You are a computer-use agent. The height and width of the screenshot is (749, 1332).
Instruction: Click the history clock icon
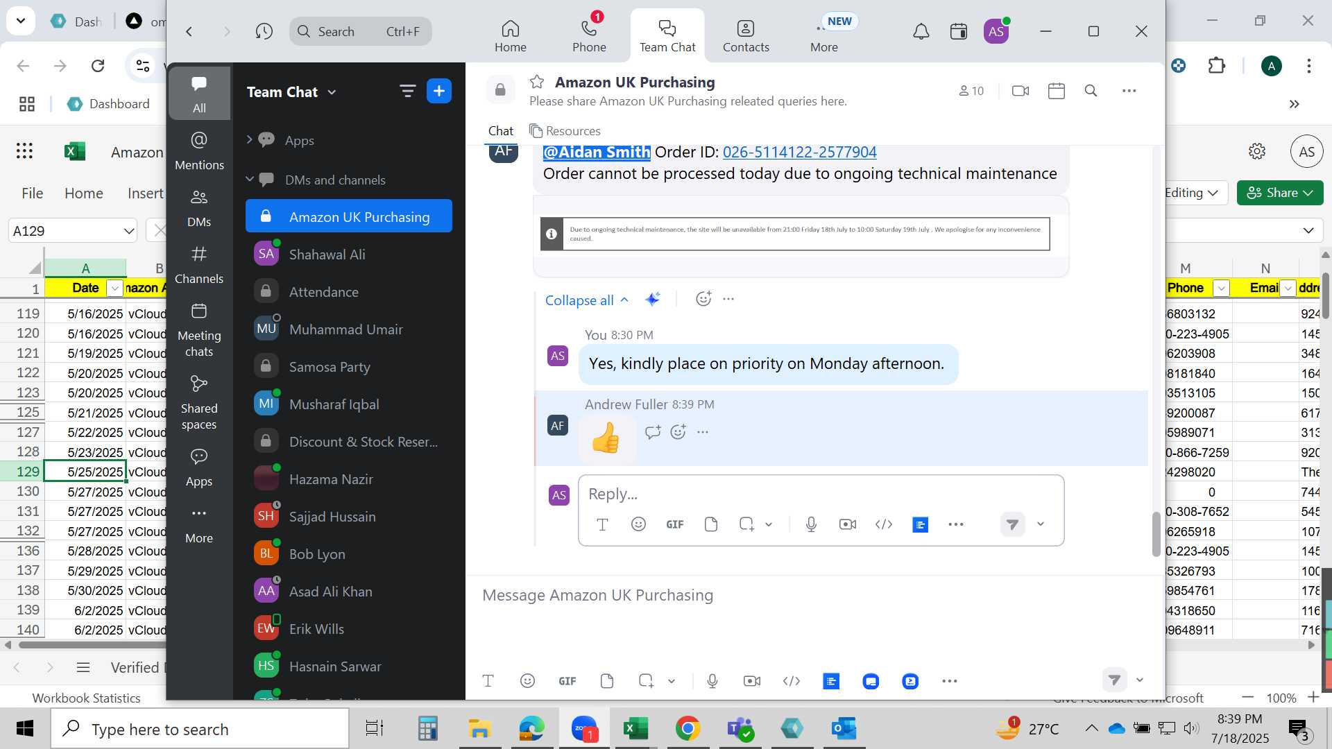pos(264,31)
